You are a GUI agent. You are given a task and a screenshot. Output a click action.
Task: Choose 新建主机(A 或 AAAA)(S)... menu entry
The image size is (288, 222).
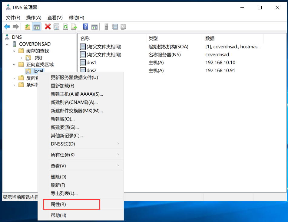click(x=77, y=94)
